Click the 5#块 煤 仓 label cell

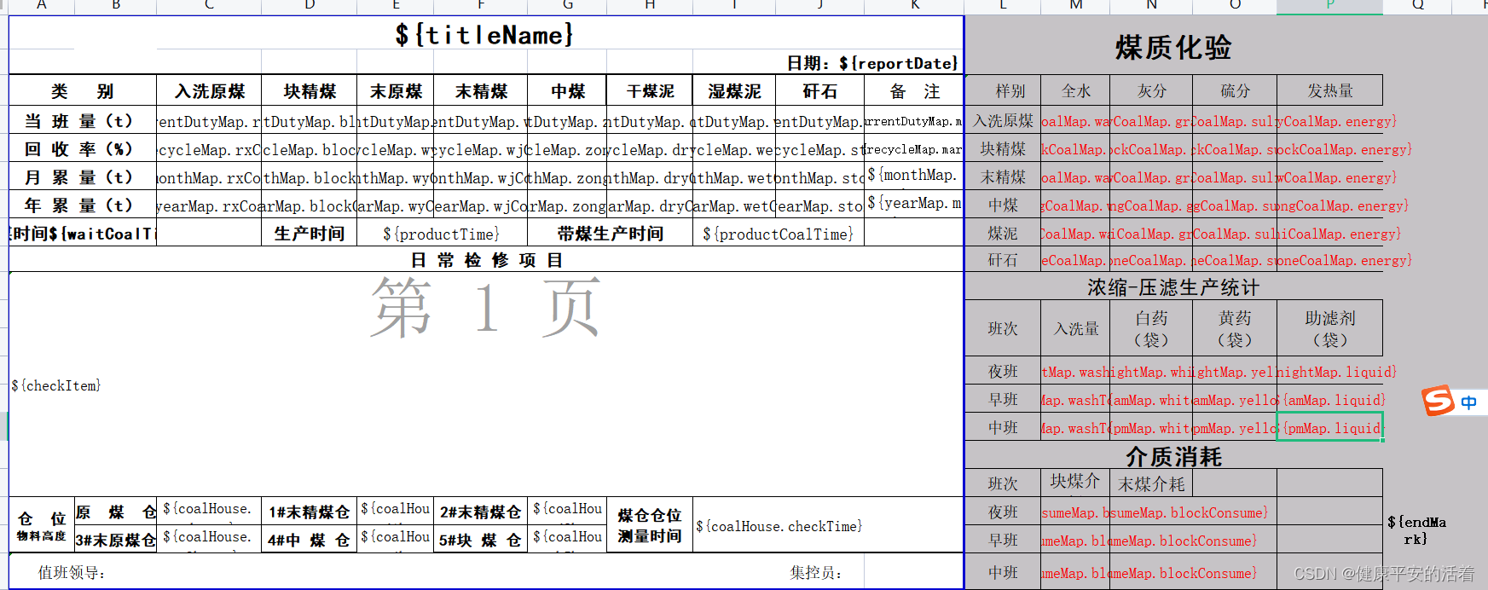click(x=481, y=540)
